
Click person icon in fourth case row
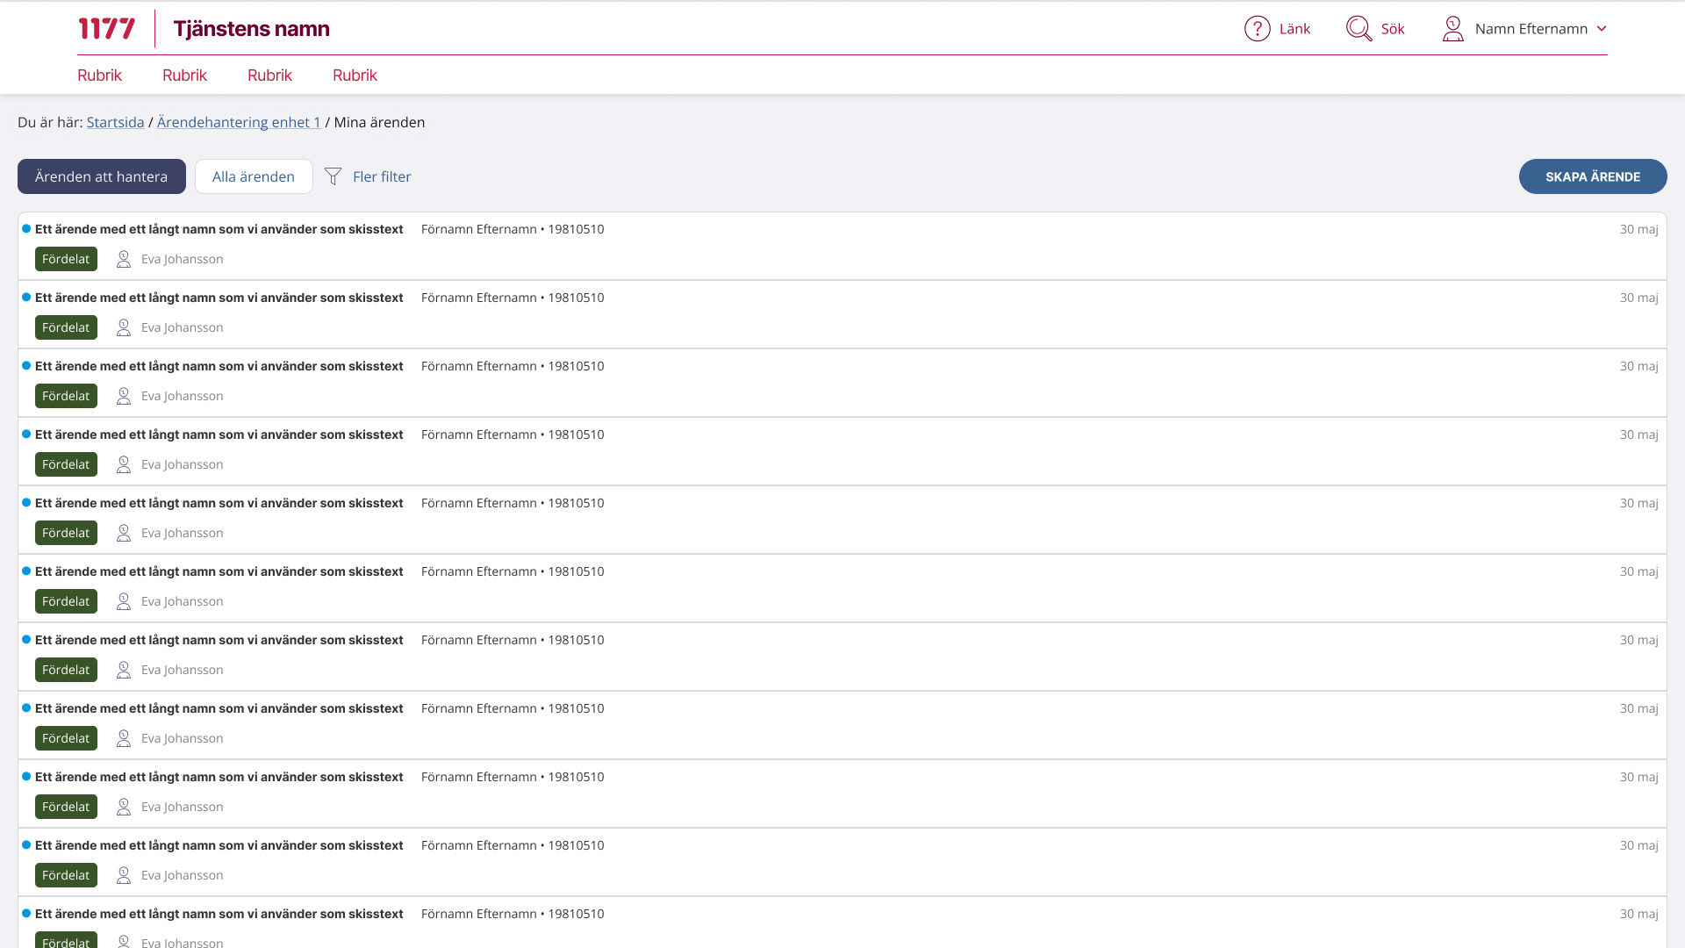click(124, 464)
